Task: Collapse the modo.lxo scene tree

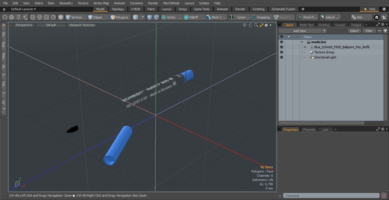Action: pyautogui.click(x=302, y=42)
